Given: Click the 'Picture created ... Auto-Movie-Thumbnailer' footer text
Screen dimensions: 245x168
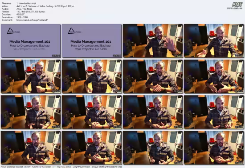Looking at the screenshot, I should [x=61, y=167].
